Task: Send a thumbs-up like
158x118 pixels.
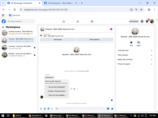Action: coord(112,109)
